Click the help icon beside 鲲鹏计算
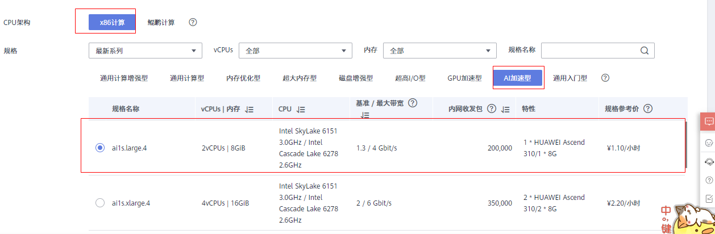Screen dimensions: 715x234 point(193,23)
